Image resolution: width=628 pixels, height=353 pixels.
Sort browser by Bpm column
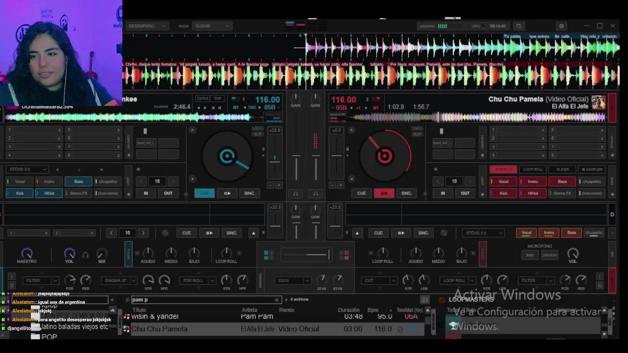point(373,310)
